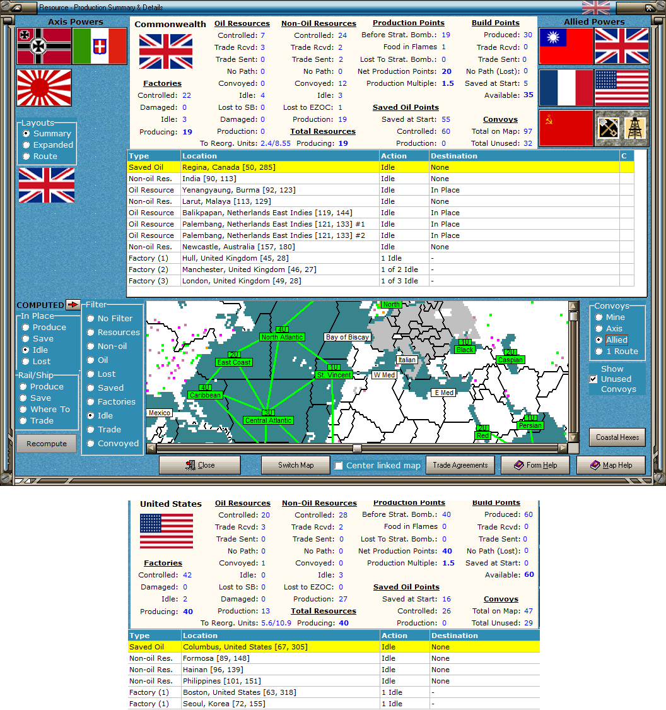666x710 pixels.
Task: Open Form Help
Action: tap(535, 465)
